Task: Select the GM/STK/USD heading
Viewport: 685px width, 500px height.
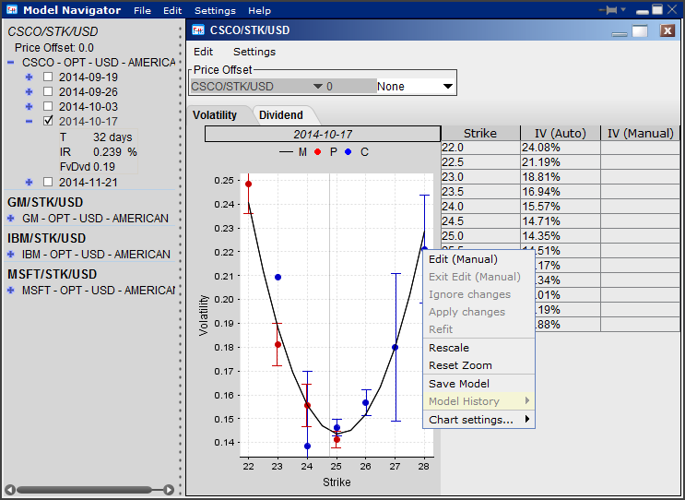Action: pyautogui.click(x=45, y=202)
